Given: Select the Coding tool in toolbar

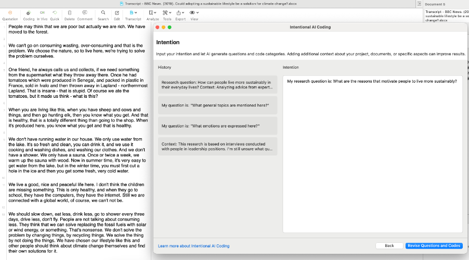Looking at the screenshot, I should [28, 12].
